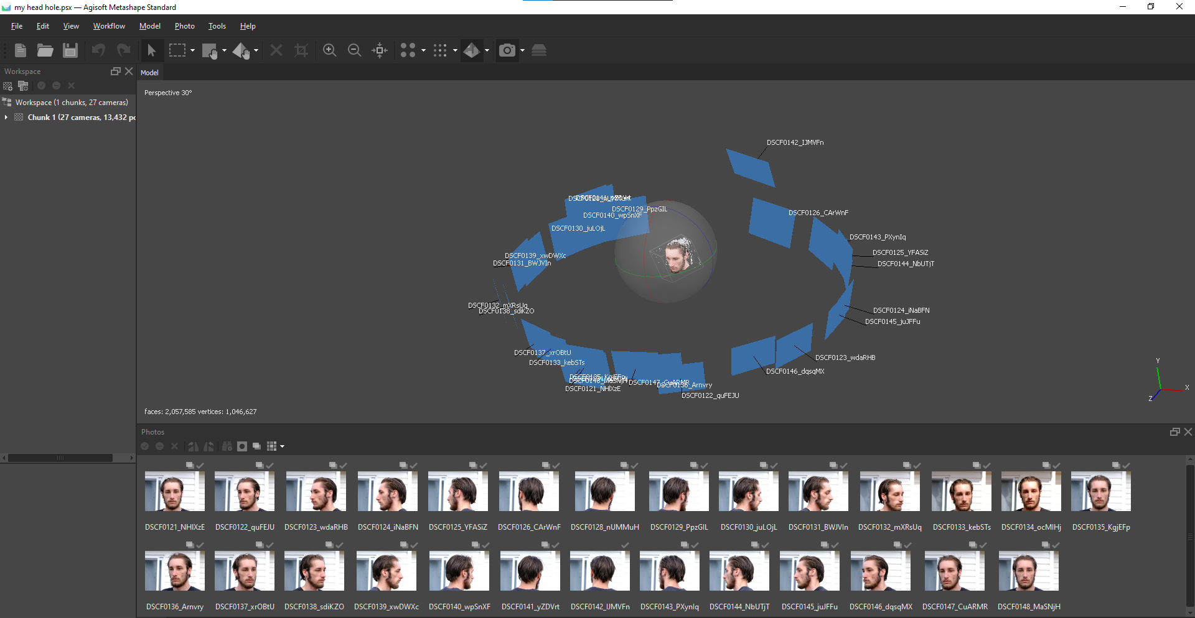Click the Save project floppy icon
The width and height of the screenshot is (1195, 618).
point(70,50)
